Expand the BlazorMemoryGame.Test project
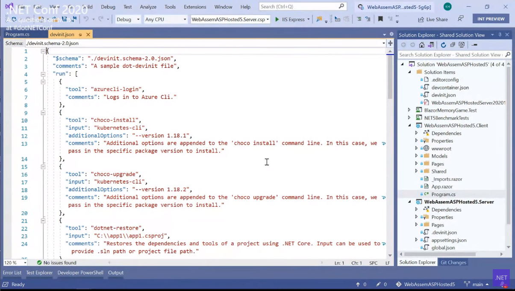 coord(409,110)
